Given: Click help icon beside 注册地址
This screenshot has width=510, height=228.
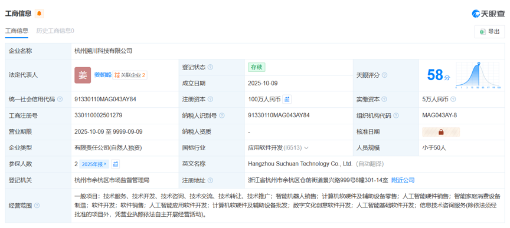Looking at the screenshot, I should click(x=211, y=180).
